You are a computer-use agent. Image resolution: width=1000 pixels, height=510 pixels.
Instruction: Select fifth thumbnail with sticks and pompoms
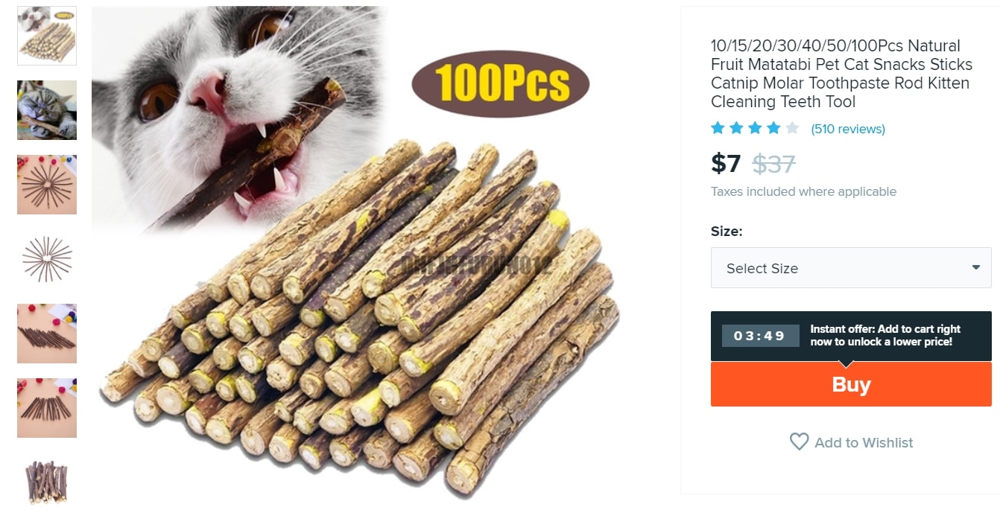click(47, 334)
